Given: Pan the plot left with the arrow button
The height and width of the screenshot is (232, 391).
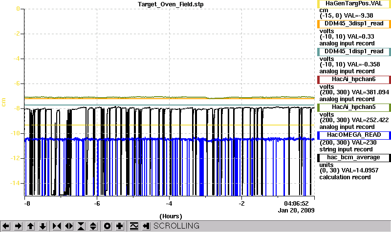Looking at the screenshot, I should [x=6, y=226].
